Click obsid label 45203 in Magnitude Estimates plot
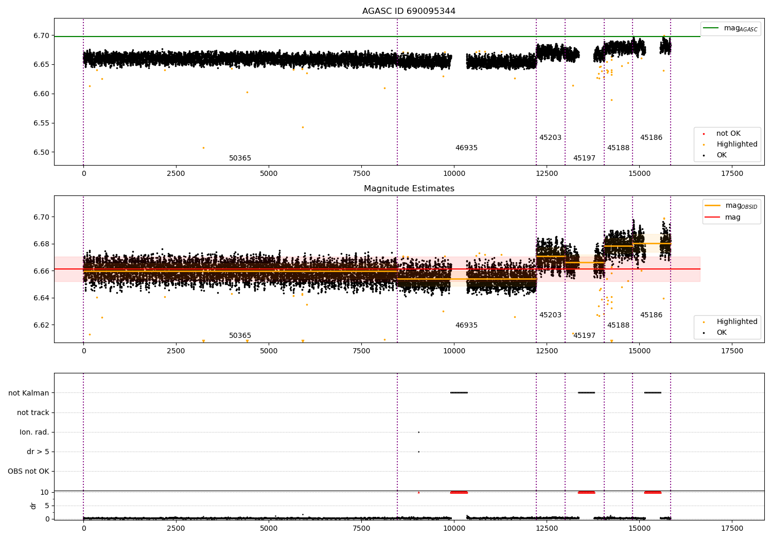772x540 pixels. (x=550, y=315)
